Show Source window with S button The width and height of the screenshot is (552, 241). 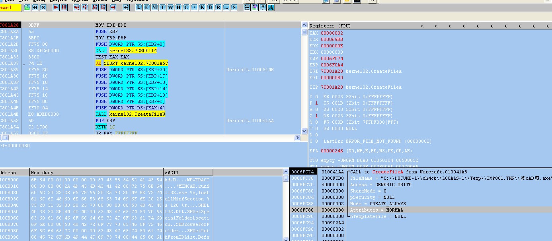coord(234,8)
